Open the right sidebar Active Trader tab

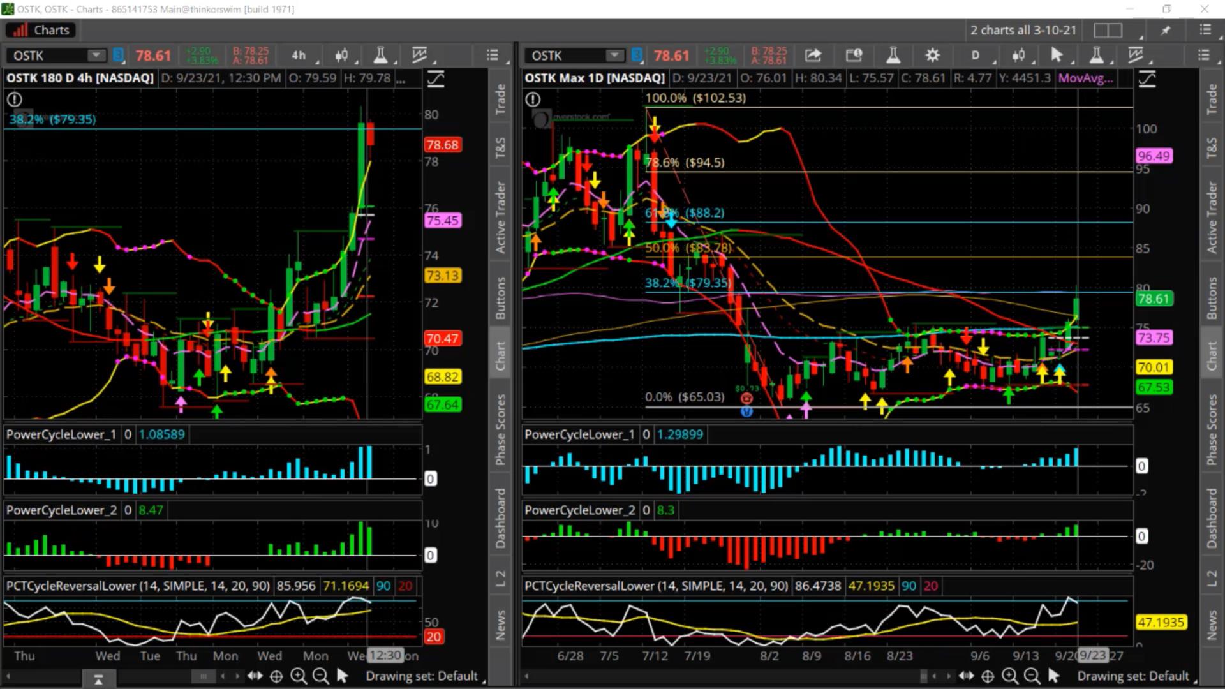(1212, 217)
